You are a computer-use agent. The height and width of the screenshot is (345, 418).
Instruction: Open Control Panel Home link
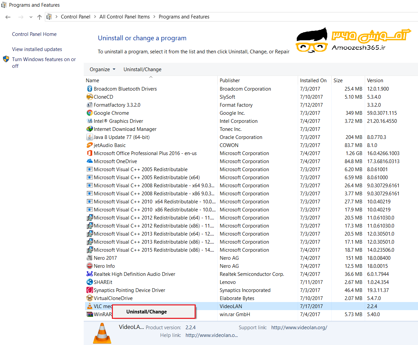[34, 34]
